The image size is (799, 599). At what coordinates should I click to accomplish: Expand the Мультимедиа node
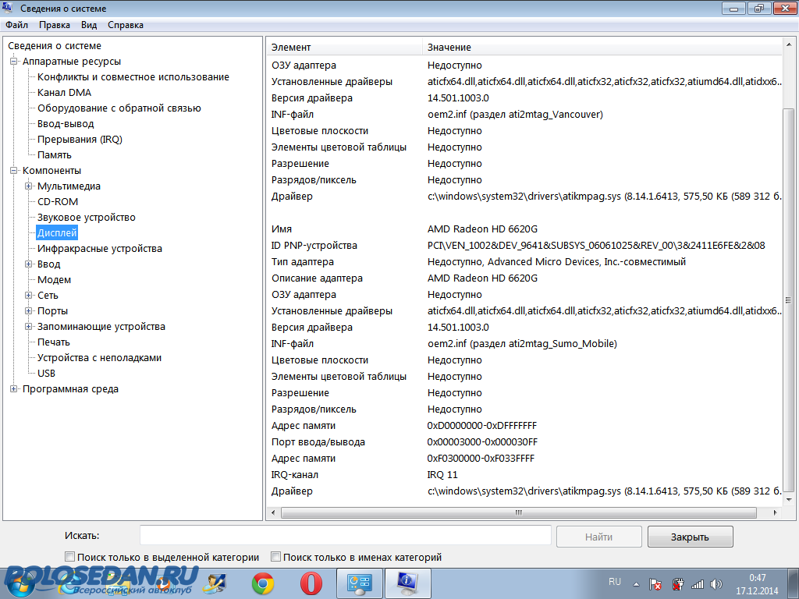pos(29,186)
